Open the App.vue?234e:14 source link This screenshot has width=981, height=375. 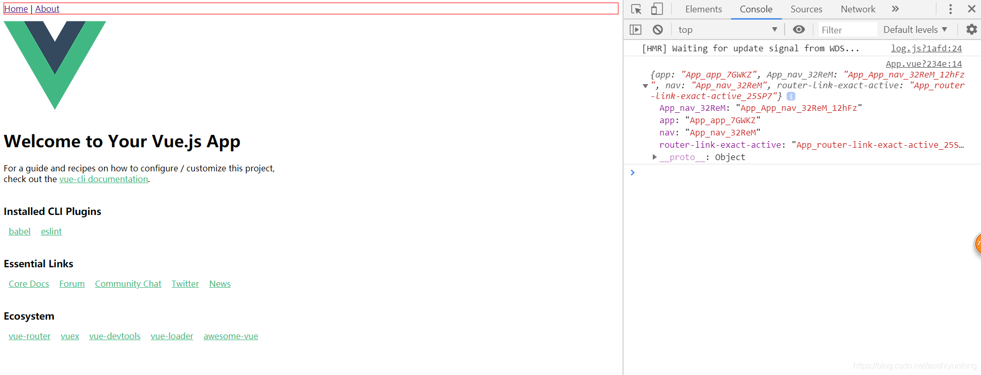[924, 64]
